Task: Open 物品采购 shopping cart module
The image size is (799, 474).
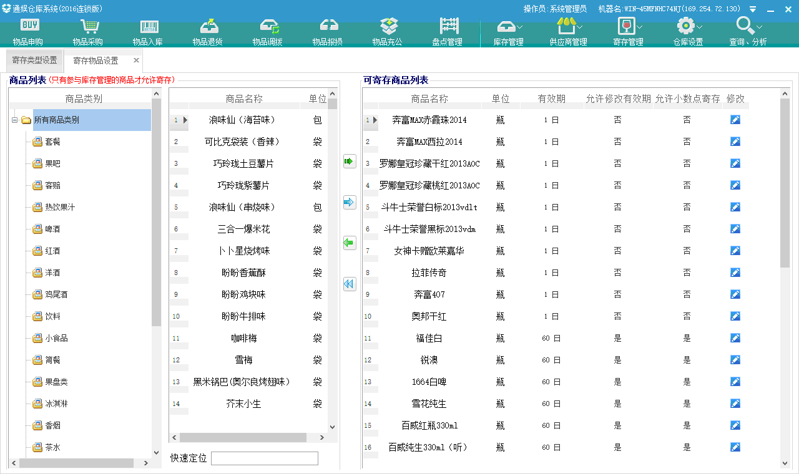Action: (88, 33)
